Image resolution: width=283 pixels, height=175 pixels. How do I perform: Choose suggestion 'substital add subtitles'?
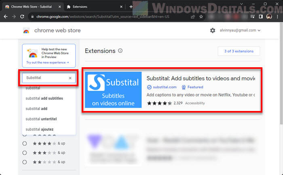(x=49, y=98)
